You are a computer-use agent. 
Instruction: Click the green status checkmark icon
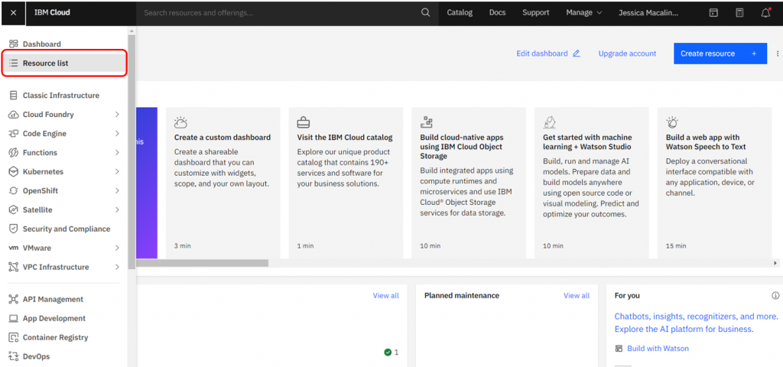click(388, 352)
